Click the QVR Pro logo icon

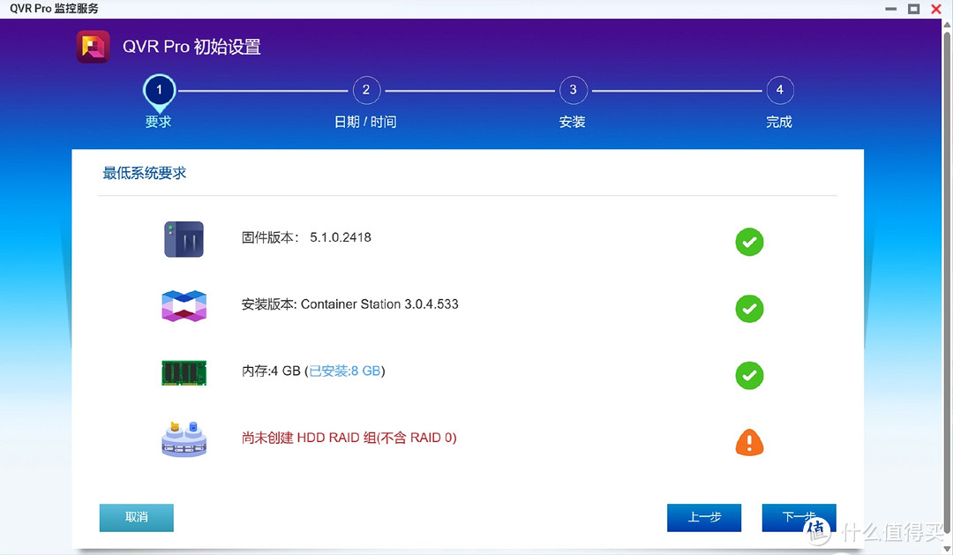coord(93,46)
